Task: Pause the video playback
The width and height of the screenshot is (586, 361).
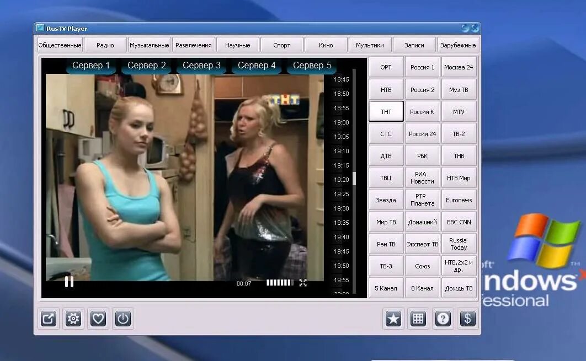Action: pyautogui.click(x=69, y=282)
